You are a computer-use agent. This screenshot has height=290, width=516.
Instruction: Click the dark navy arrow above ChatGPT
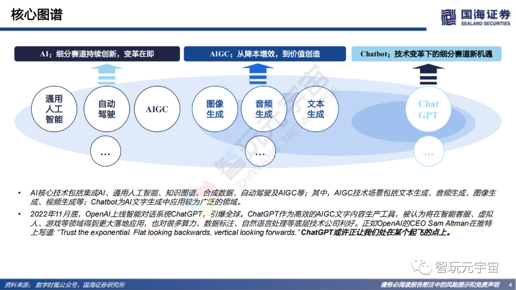(429, 75)
